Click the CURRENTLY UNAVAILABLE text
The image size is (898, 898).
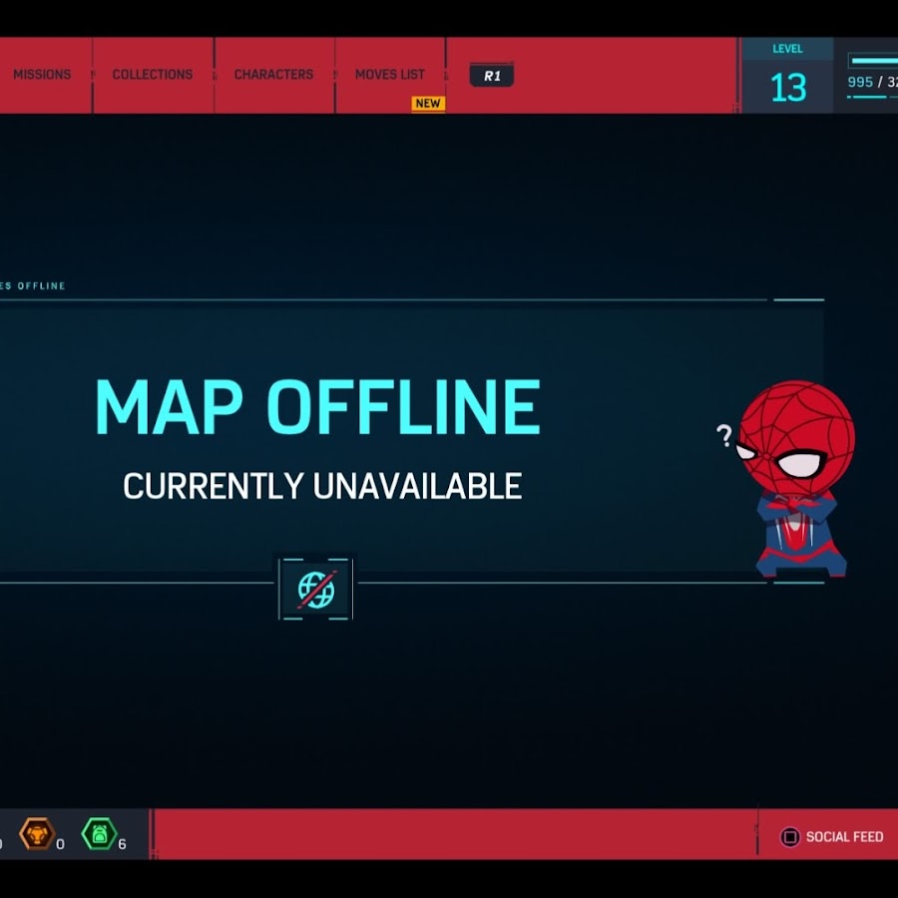click(x=322, y=486)
